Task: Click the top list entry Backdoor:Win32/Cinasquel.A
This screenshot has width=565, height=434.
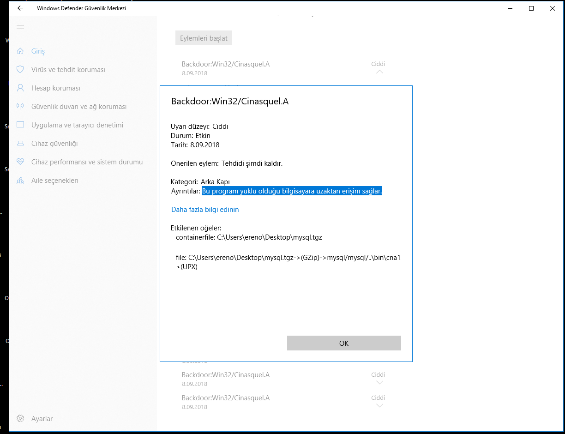Action: click(226, 64)
